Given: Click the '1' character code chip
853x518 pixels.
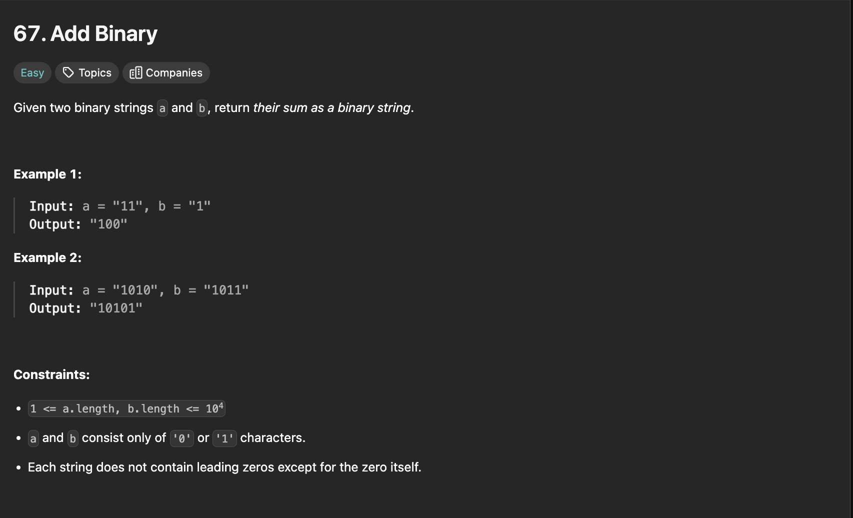Looking at the screenshot, I should (224, 438).
